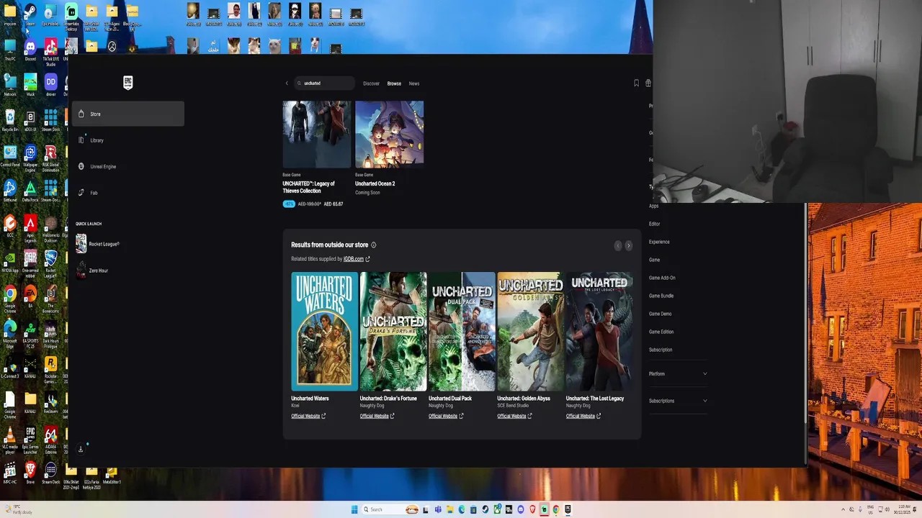Select the Subscription type filter
This screenshot has width=922, height=518.
(661, 350)
